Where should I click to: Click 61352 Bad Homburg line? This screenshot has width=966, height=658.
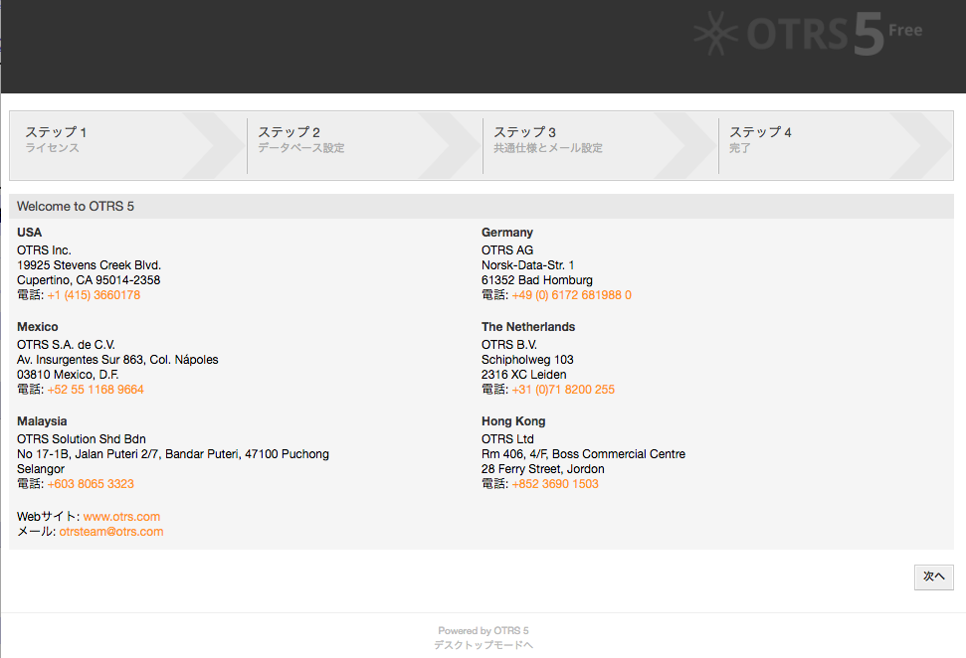(x=537, y=280)
